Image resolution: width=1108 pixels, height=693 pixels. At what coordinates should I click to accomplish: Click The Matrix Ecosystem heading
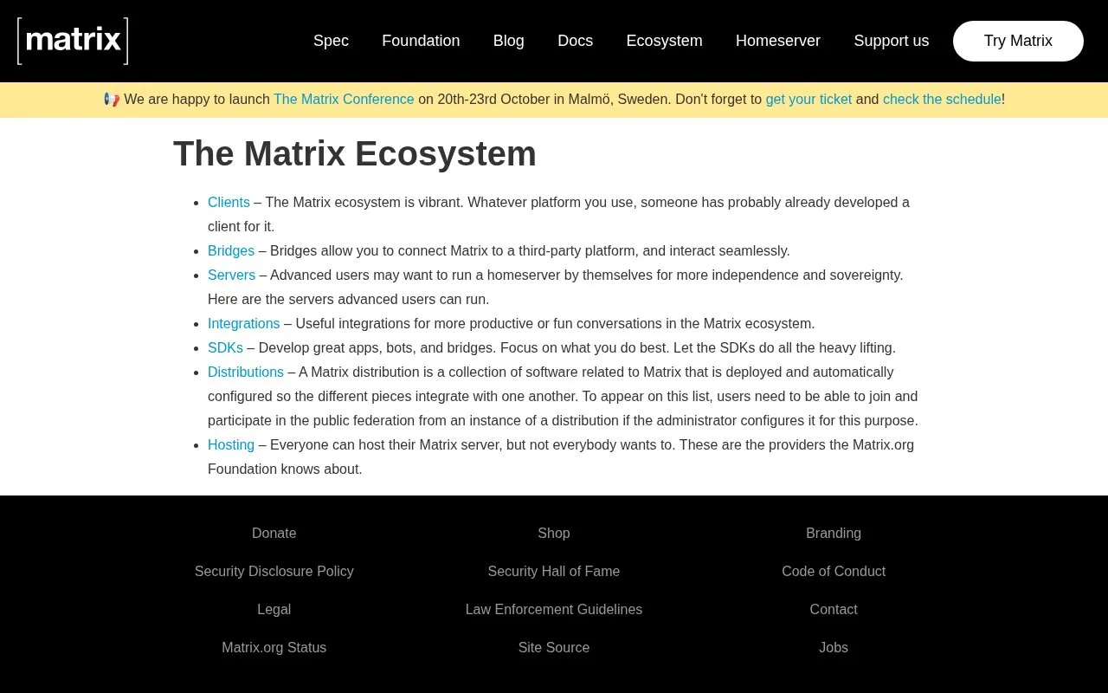pos(355,154)
